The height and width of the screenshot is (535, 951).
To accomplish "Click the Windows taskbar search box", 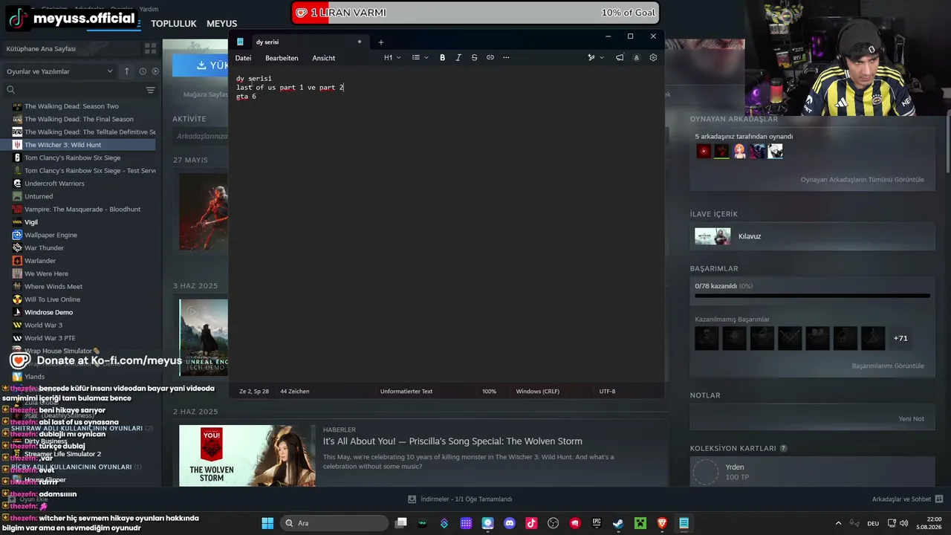I will [x=334, y=523].
